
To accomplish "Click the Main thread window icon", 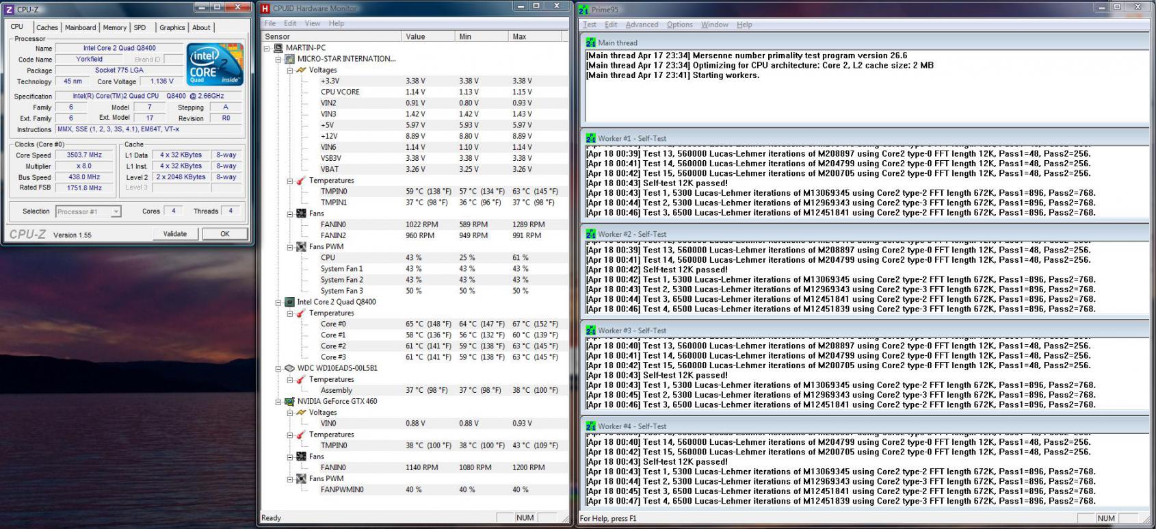I will (591, 42).
